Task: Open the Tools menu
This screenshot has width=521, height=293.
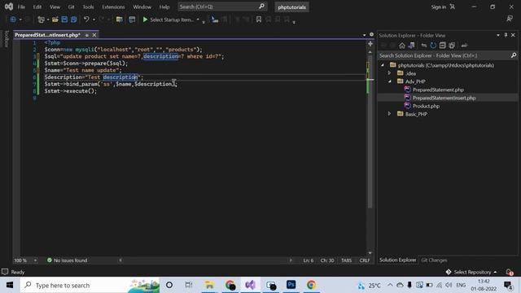Action: pyautogui.click(x=88, y=7)
